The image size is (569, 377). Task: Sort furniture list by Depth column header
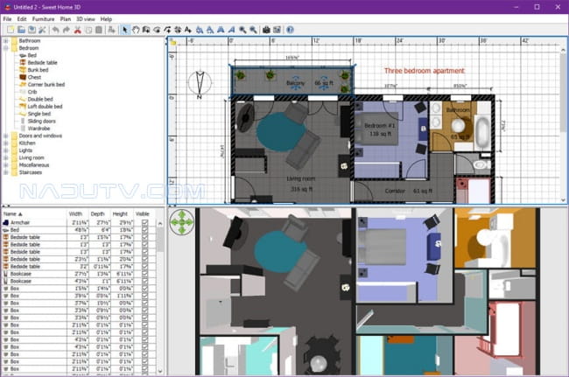coord(100,214)
